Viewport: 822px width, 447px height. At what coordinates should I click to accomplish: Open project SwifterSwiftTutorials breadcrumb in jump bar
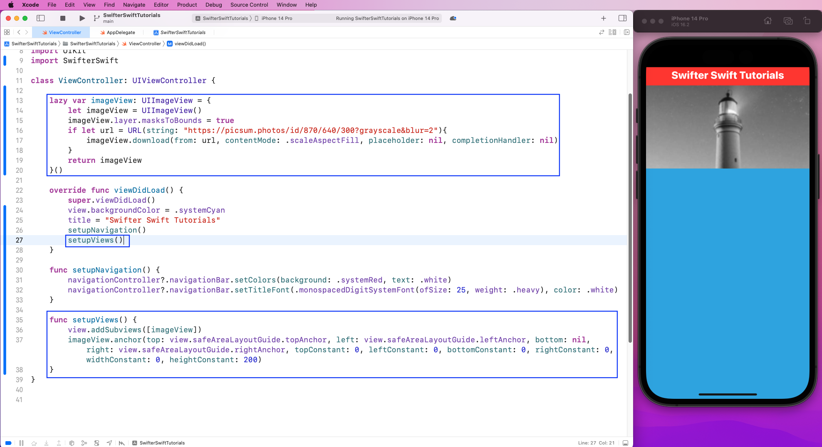click(x=30, y=44)
